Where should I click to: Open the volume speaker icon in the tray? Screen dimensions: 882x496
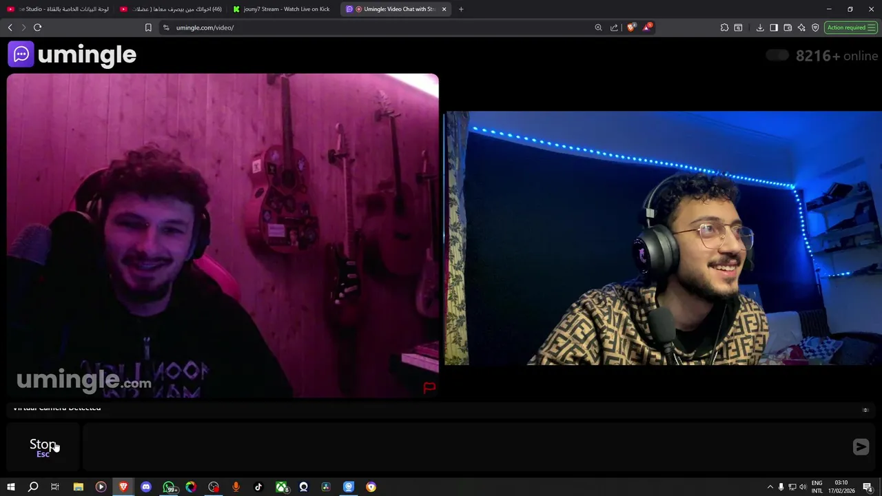[x=803, y=487]
